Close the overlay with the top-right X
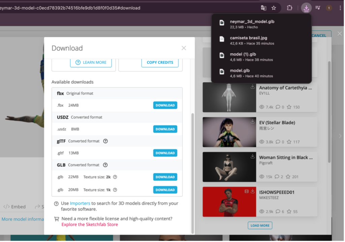 point(340,34)
